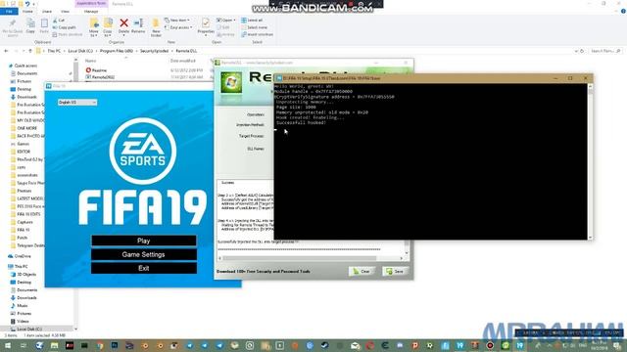The width and height of the screenshot is (627, 352).
Task: Click the Steam icon in the taskbar
Action: click(324, 345)
